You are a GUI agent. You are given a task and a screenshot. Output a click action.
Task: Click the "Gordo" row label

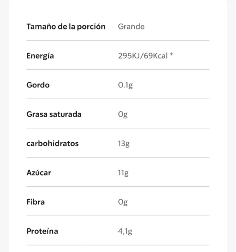point(38,85)
